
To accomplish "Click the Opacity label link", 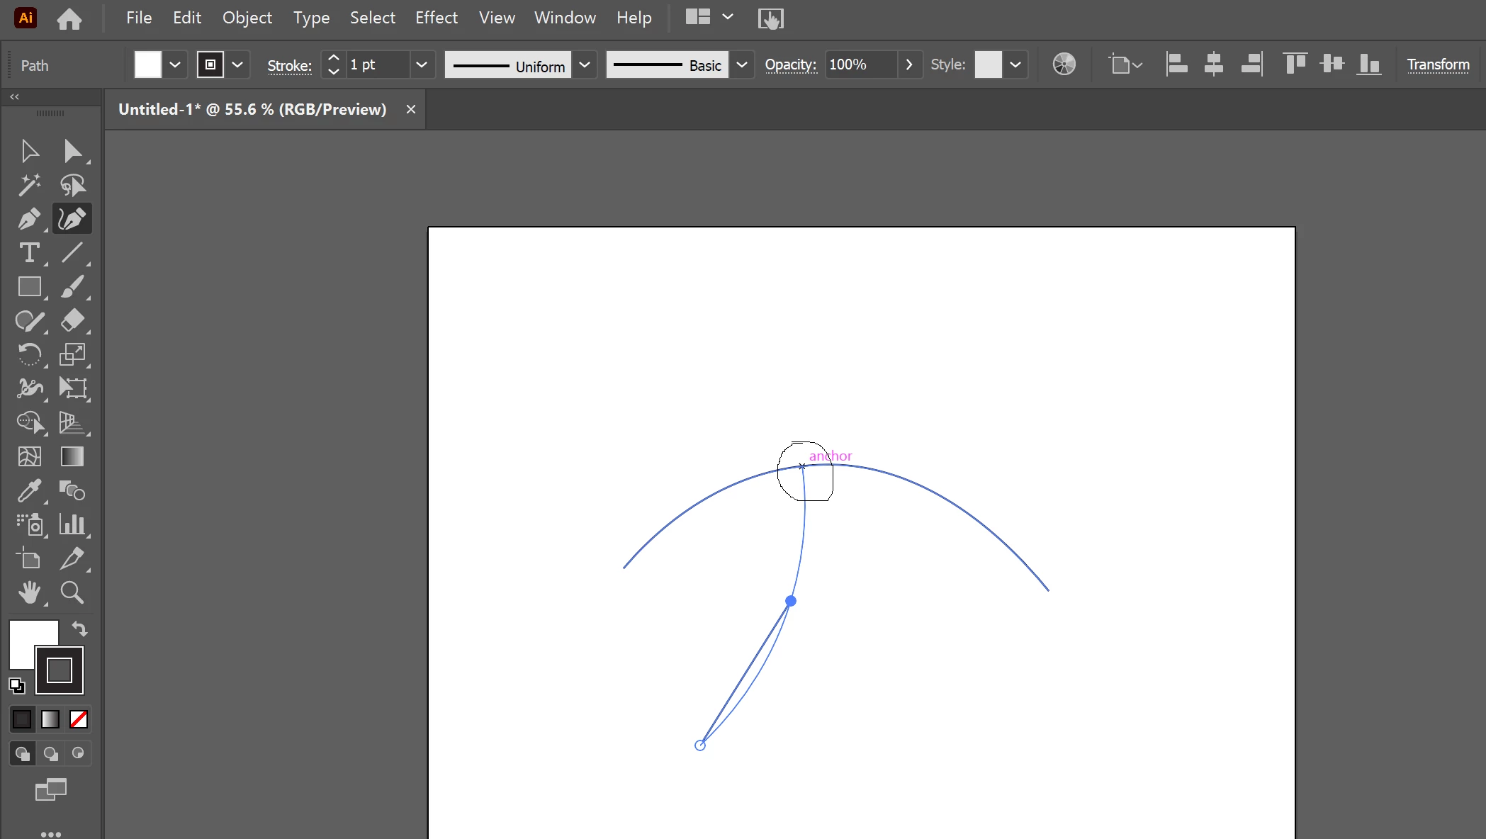I will tap(790, 65).
